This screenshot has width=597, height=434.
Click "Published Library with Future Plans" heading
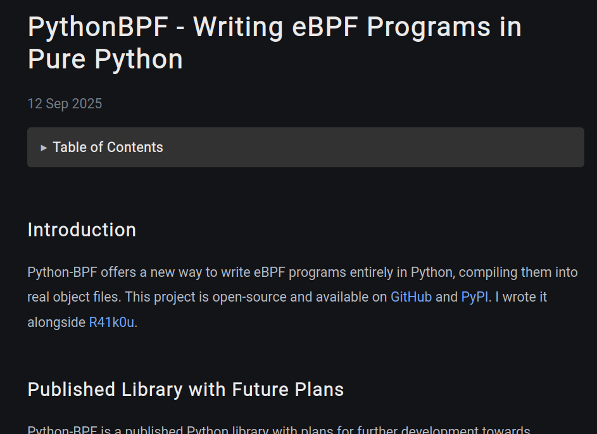[185, 390]
